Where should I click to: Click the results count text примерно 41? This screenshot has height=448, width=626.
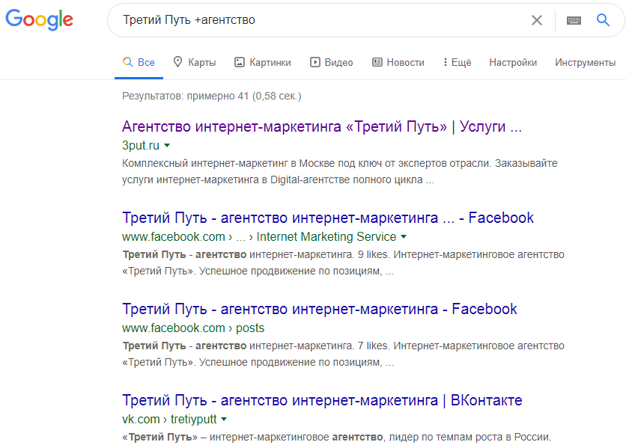pyautogui.click(x=212, y=96)
